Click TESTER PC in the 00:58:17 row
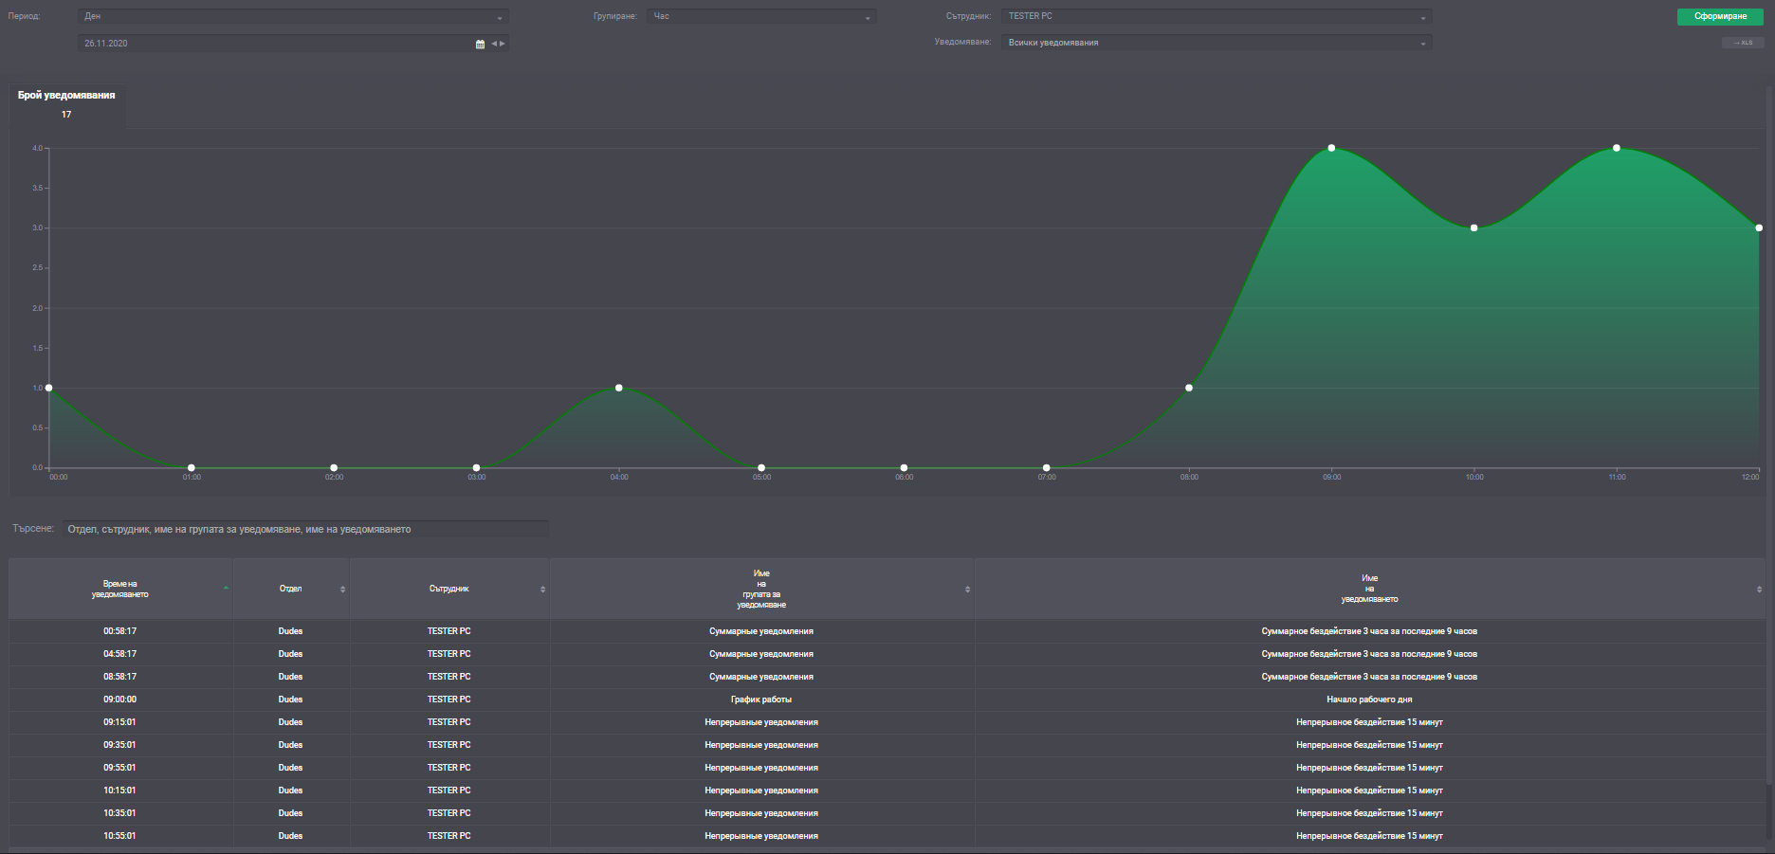1775x854 pixels. pyautogui.click(x=448, y=631)
